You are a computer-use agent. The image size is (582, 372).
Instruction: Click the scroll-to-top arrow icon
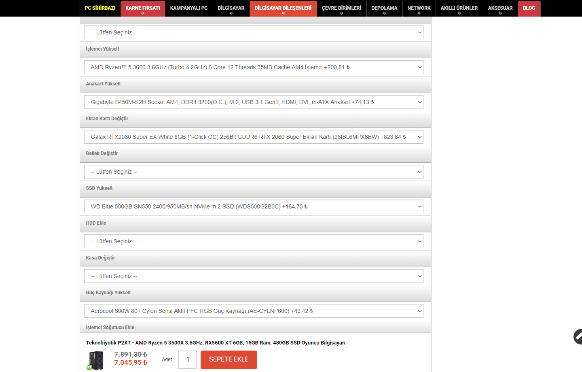pyautogui.click(x=578, y=337)
